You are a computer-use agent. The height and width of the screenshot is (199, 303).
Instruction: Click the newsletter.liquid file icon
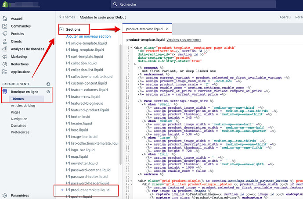[68, 163]
